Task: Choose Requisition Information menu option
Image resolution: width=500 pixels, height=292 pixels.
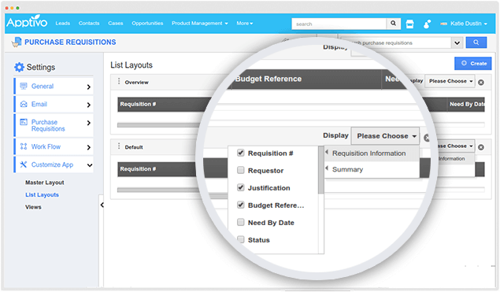Action: tap(372, 153)
